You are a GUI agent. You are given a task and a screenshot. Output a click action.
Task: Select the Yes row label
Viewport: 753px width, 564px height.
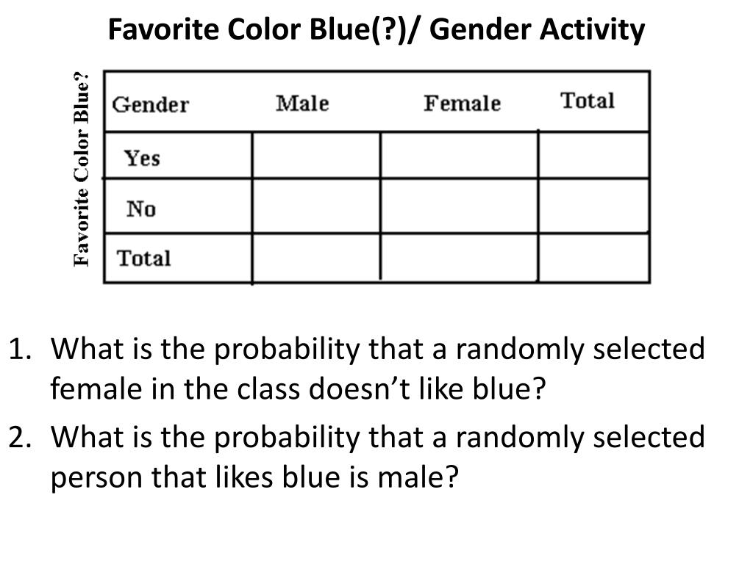pos(142,158)
